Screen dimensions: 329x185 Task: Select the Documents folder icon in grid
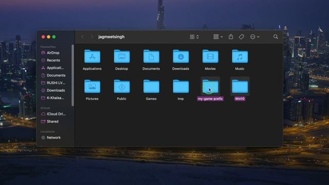pyautogui.click(x=151, y=56)
